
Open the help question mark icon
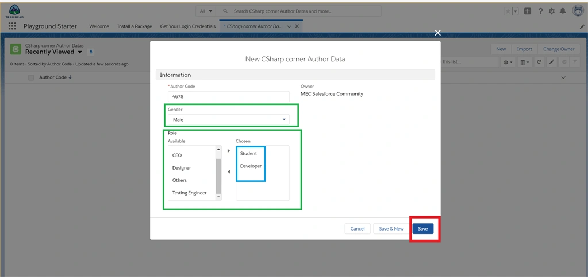(540, 11)
